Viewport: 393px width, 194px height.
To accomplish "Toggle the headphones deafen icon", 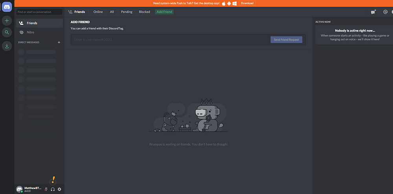I will coord(53,189).
